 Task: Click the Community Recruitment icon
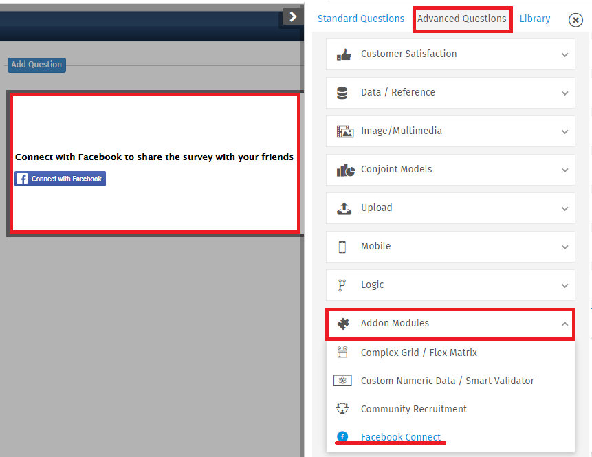342,408
